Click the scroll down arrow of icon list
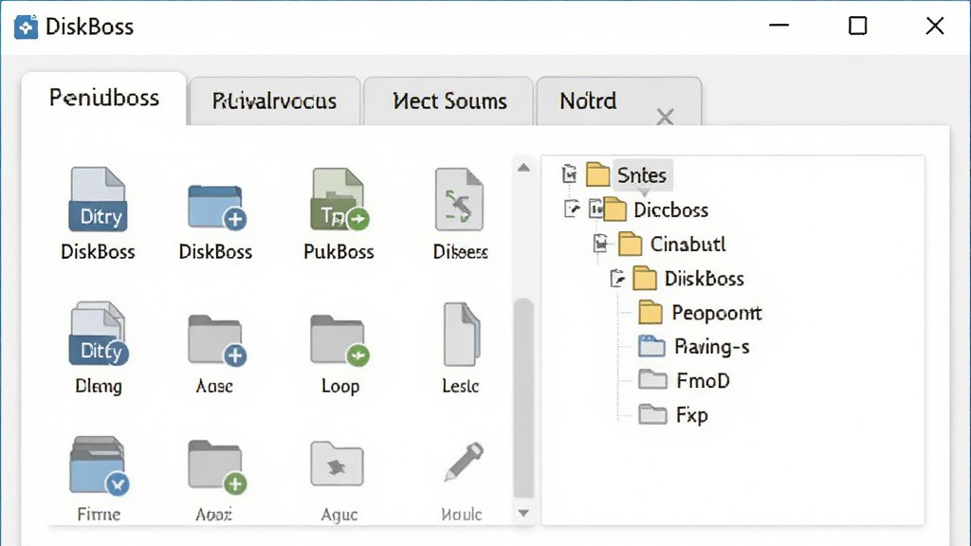Screen dimensions: 971x546 [523, 513]
